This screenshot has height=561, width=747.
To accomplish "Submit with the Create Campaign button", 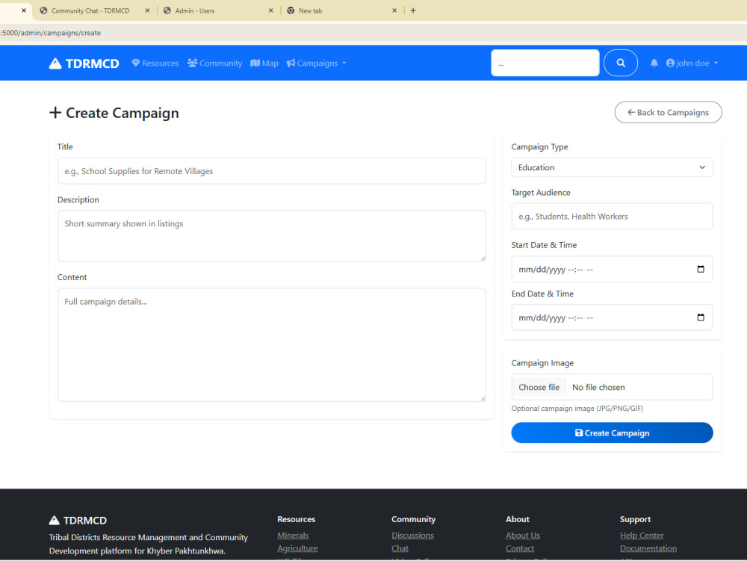I will (612, 433).
